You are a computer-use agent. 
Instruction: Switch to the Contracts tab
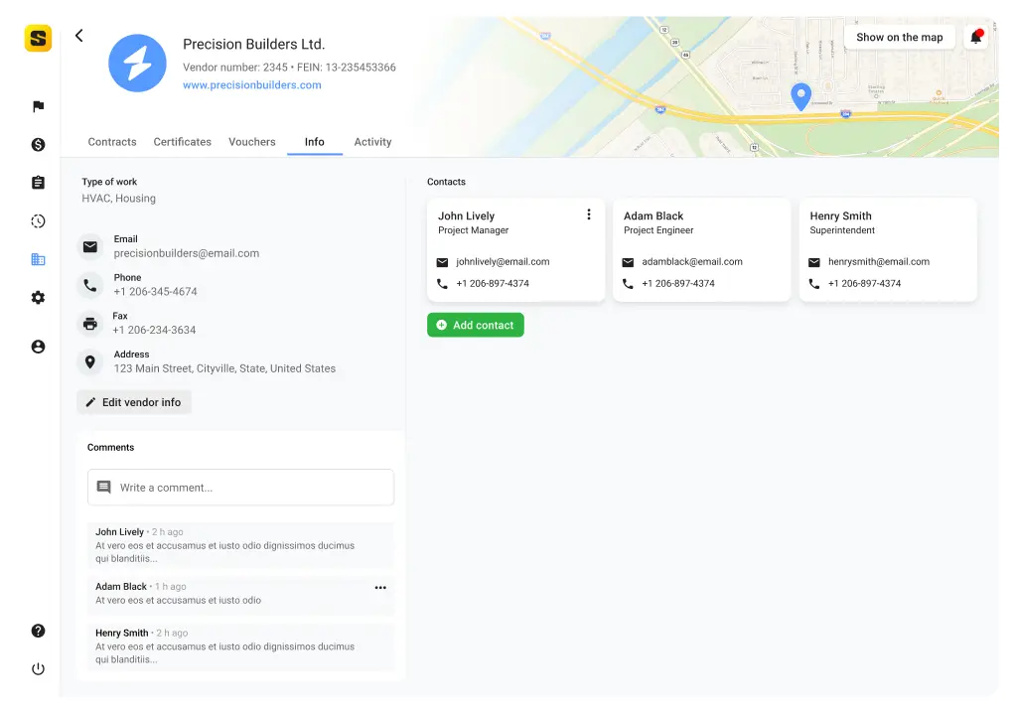(x=112, y=142)
